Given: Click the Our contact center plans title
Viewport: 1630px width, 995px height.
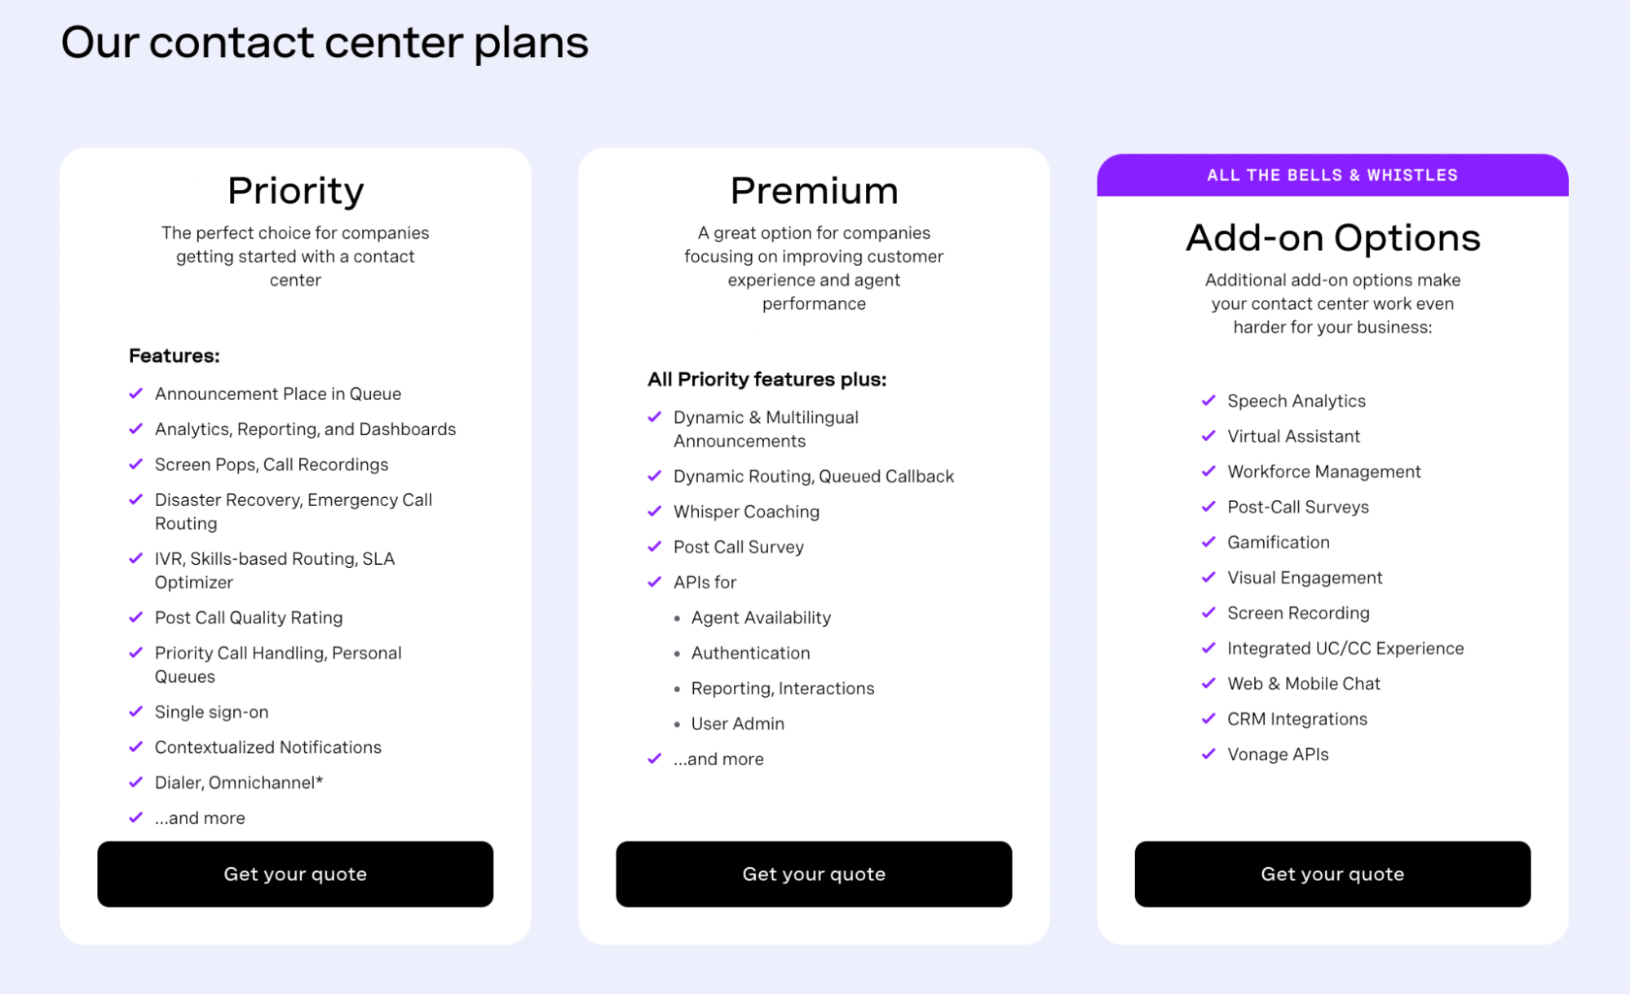Looking at the screenshot, I should [325, 42].
